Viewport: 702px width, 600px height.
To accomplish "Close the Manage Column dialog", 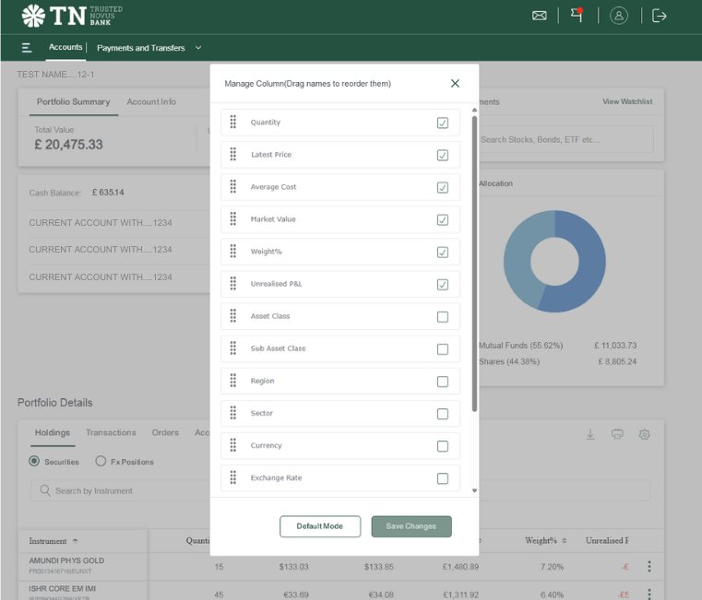I will point(455,83).
